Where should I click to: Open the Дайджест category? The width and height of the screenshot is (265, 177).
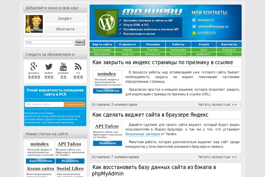click(x=204, y=54)
